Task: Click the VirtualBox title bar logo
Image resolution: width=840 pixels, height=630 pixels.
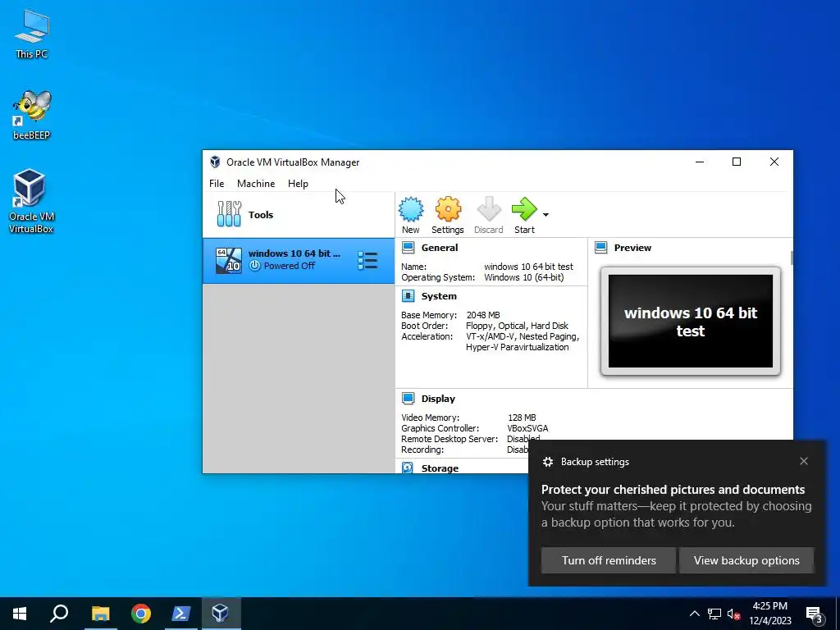Action: 216,162
